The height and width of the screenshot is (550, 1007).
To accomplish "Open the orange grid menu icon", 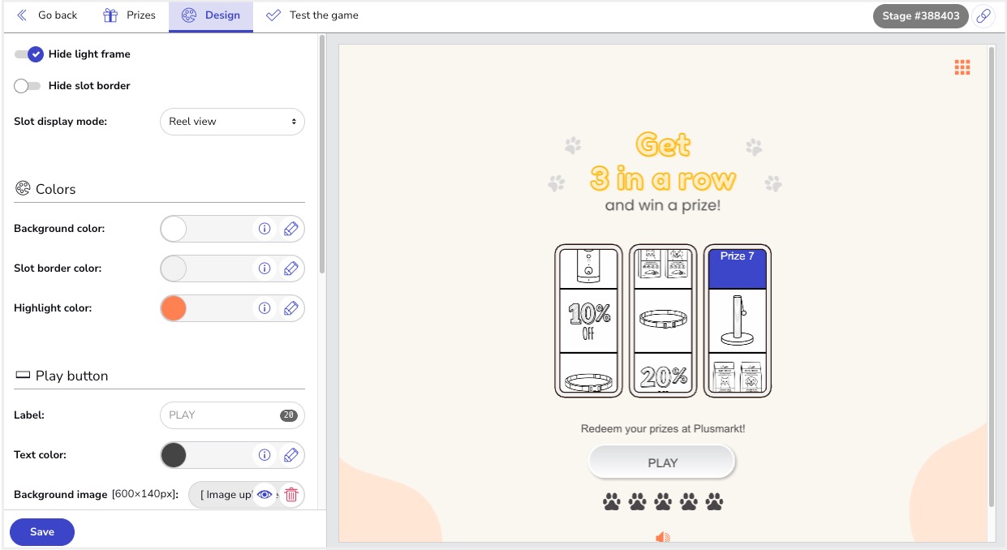I will (962, 67).
